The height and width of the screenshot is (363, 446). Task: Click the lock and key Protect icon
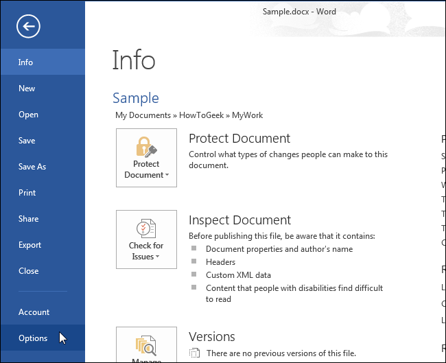coord(146,146)
